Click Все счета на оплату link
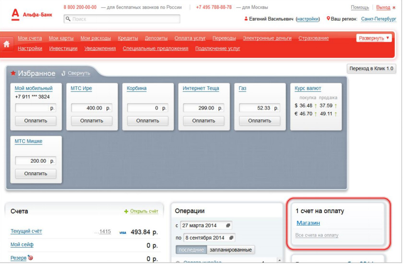403x264 pixels. (x=317, y=235)
